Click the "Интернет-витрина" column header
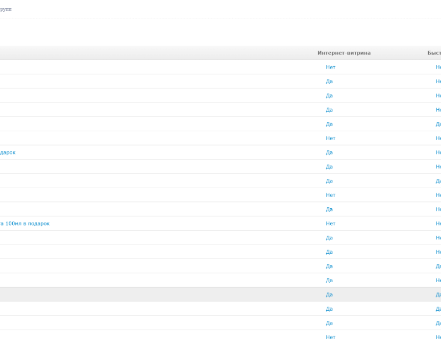This screenshot has width=441, height=343. [344, 53]
